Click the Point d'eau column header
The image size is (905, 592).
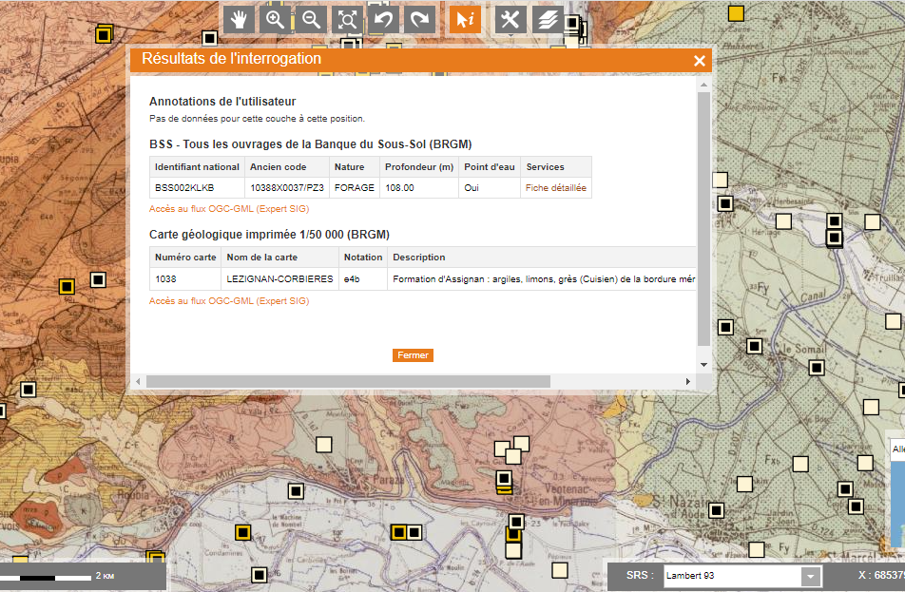pyautogui.click(x=490, y=166)
